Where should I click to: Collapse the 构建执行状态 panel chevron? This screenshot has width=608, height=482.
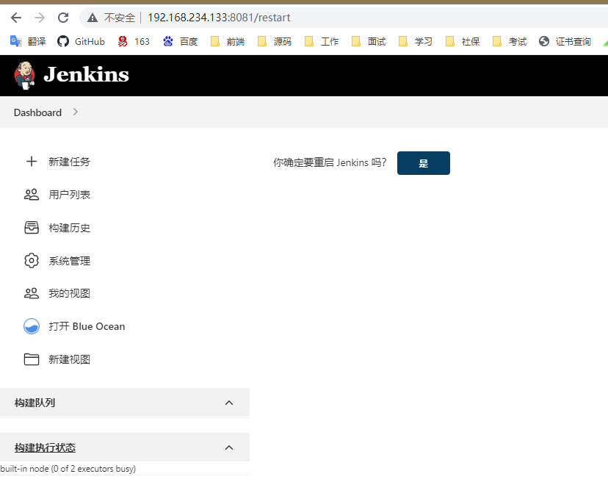pyautogui.click(x=229, y=447)
